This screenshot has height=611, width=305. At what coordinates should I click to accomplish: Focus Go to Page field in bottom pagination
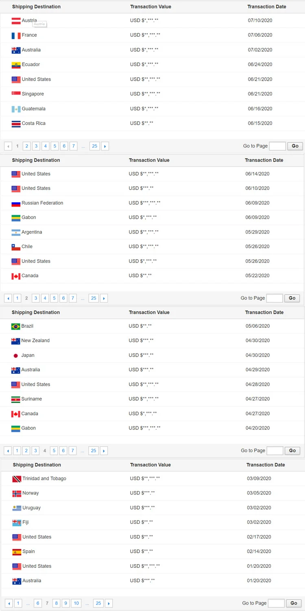click(277, 603)
